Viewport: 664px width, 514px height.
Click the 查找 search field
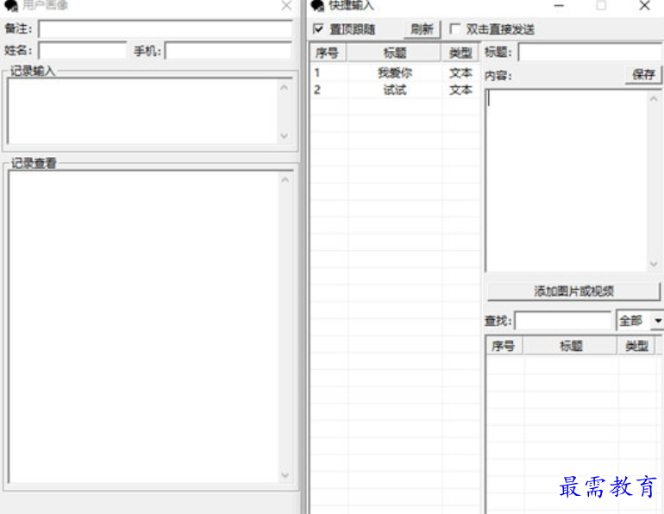pos(563,321)
